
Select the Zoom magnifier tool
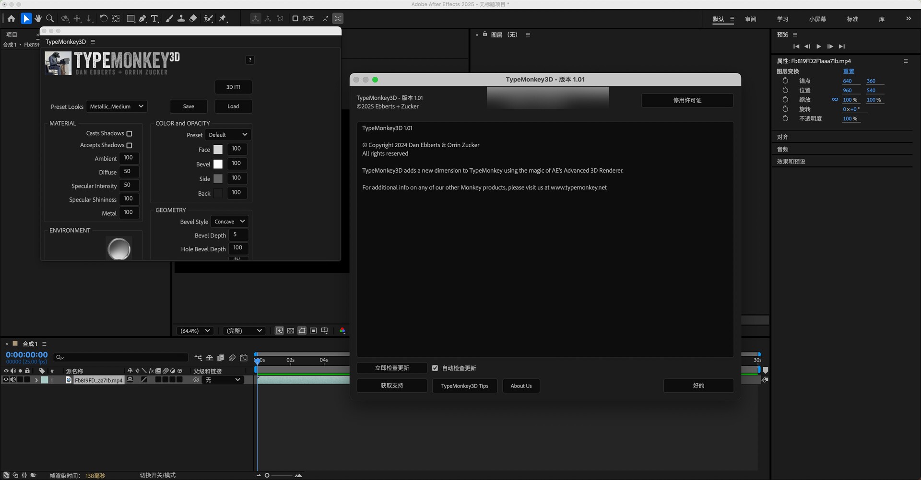pyautogui.click(x=50, y=19)
